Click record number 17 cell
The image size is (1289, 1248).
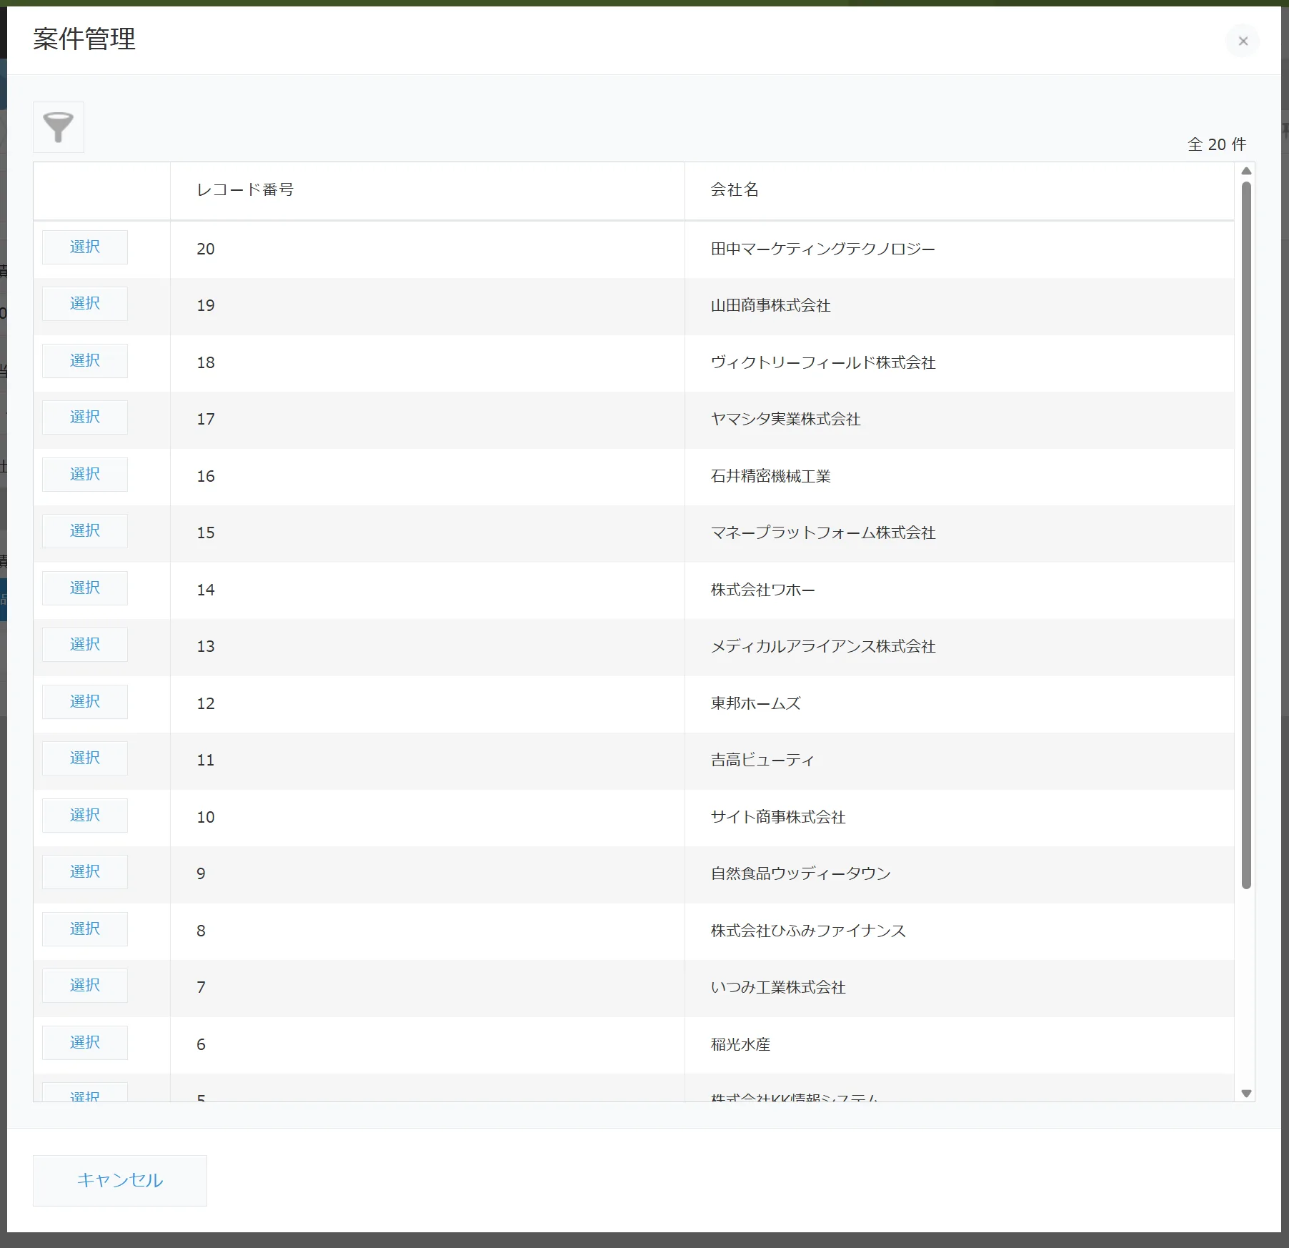[427, 420]
